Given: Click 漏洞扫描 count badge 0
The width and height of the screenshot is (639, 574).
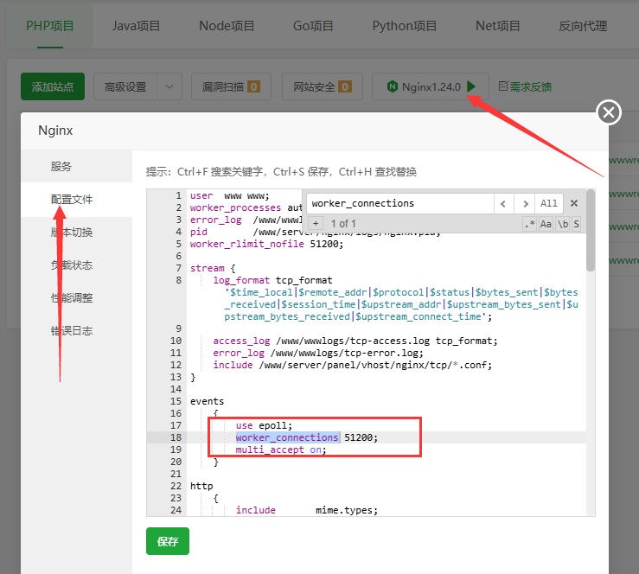Looking at the screenshot, I should [x=253, y=86].
